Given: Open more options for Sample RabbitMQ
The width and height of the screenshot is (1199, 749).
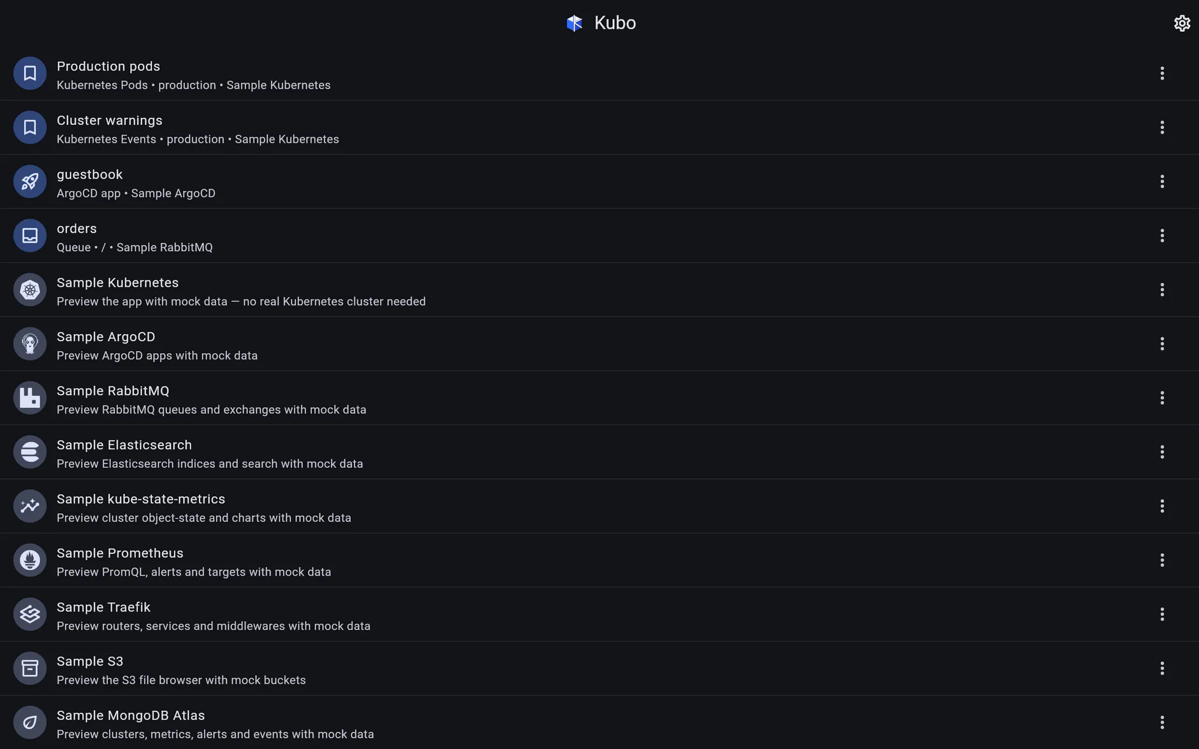Looking at the screenshot, I should [1162, 398].
